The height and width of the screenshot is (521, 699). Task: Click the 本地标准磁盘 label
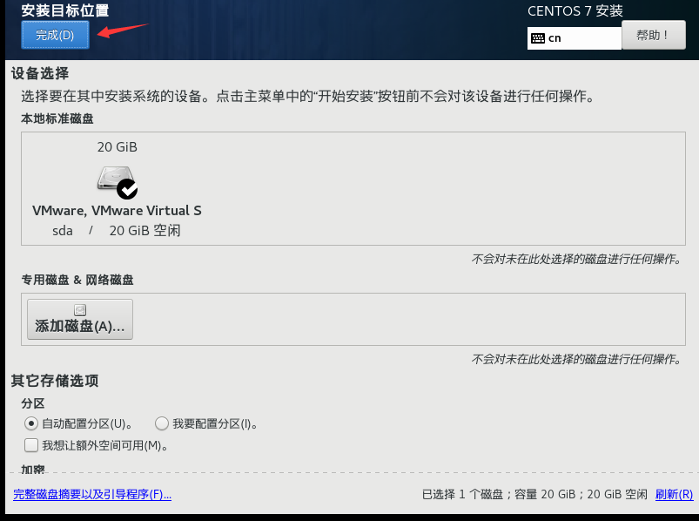tap(57, 118)
